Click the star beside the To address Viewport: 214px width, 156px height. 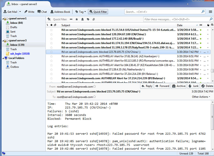tap(94, 97)
